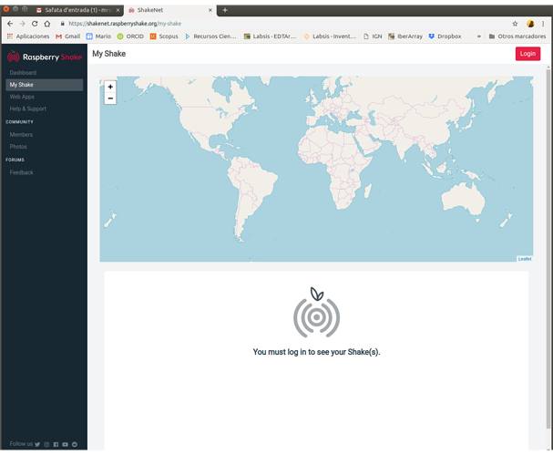
Task: Reload the page
Action: [35, 24]
